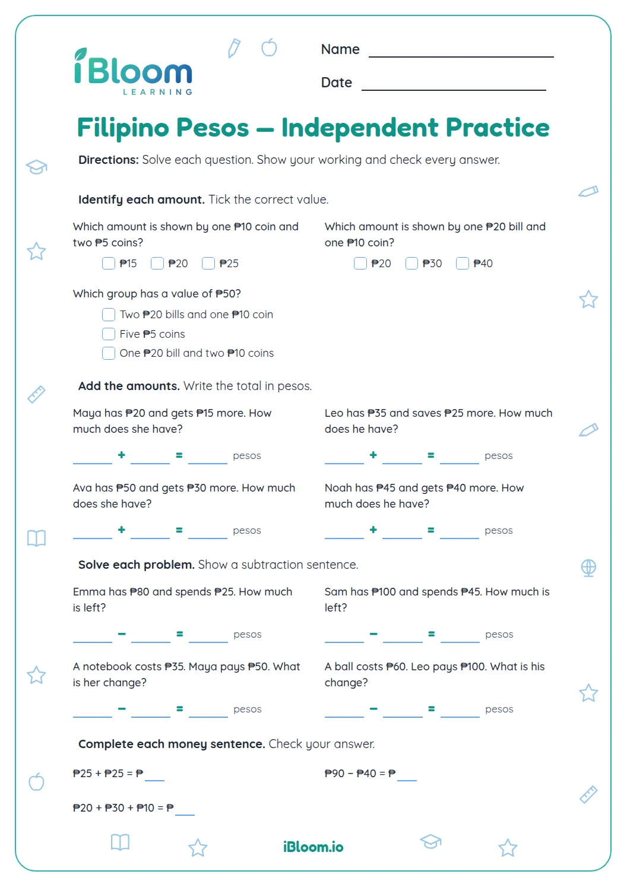Click the Date line field
Screen dimensions: 627x887
click(454, 83)
